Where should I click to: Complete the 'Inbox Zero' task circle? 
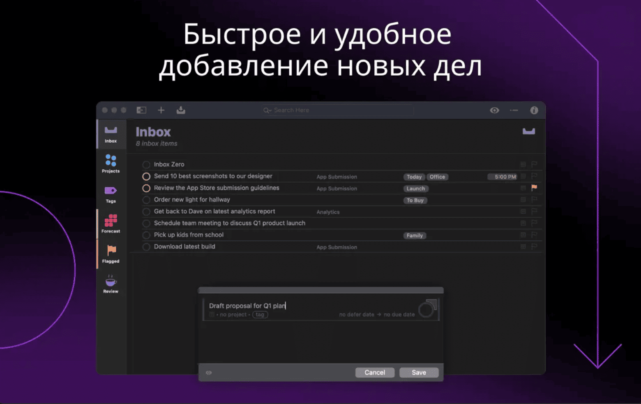click(x=146, y=165)
